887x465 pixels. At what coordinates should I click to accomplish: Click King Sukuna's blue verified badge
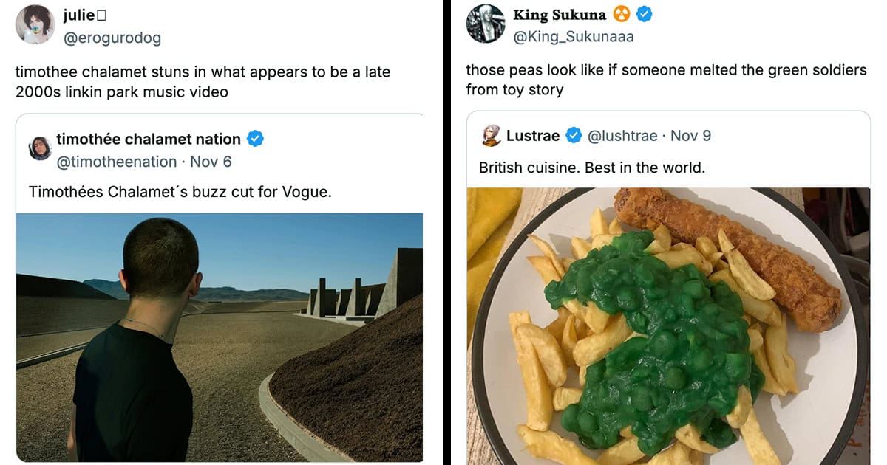pyautogui.click(x=644, y=14)
